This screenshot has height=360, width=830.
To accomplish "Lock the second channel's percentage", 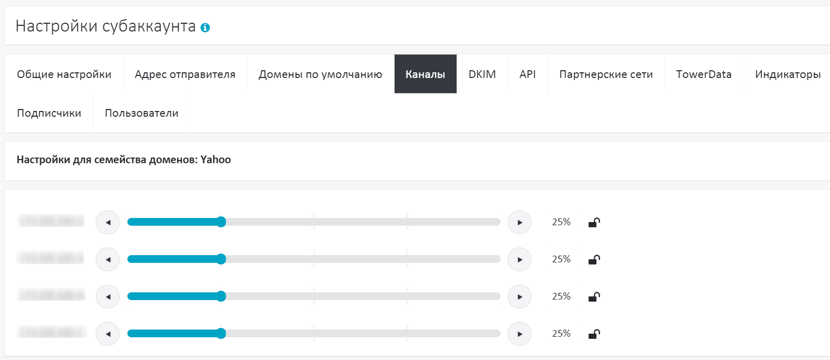I will point(594,260).
